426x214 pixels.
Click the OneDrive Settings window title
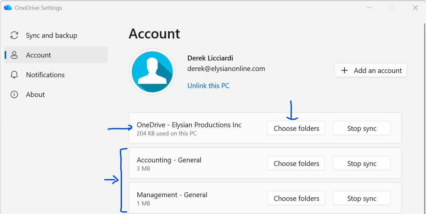38,8
